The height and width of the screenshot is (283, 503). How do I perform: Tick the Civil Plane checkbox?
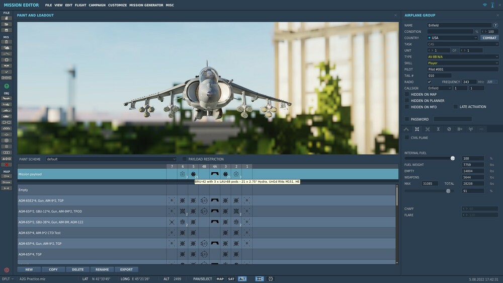pyautogui.click(x=407, y=137)
